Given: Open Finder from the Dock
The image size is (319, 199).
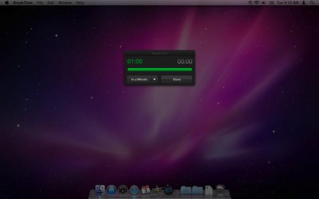Looking at the screenshot, I should [100, 189].
